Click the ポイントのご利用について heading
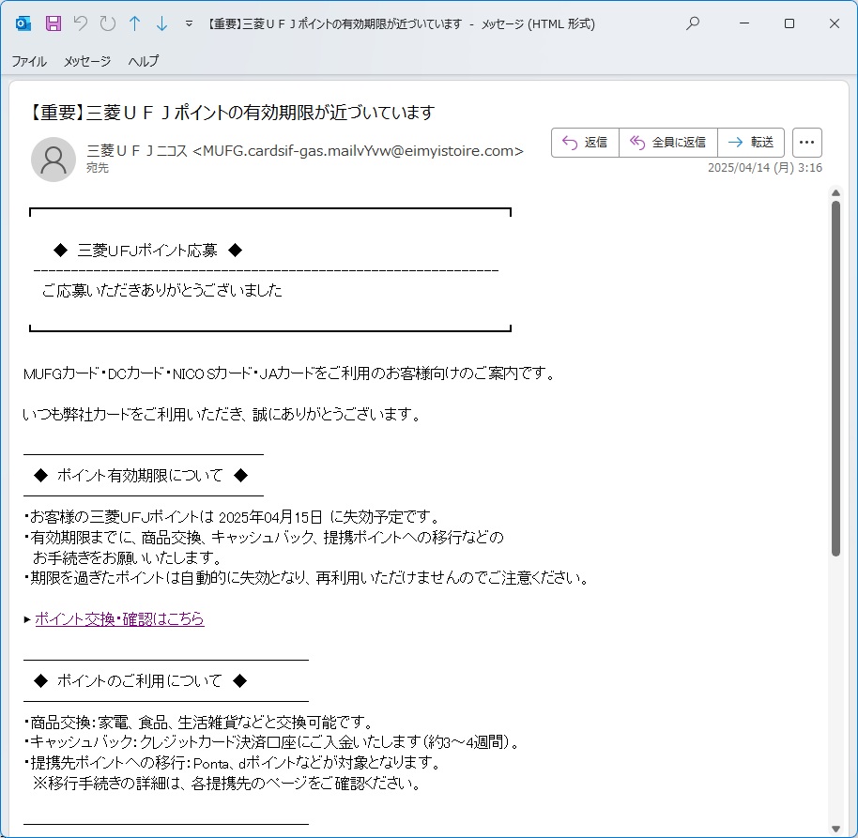 pyautogui.click(x=140, y=681)
